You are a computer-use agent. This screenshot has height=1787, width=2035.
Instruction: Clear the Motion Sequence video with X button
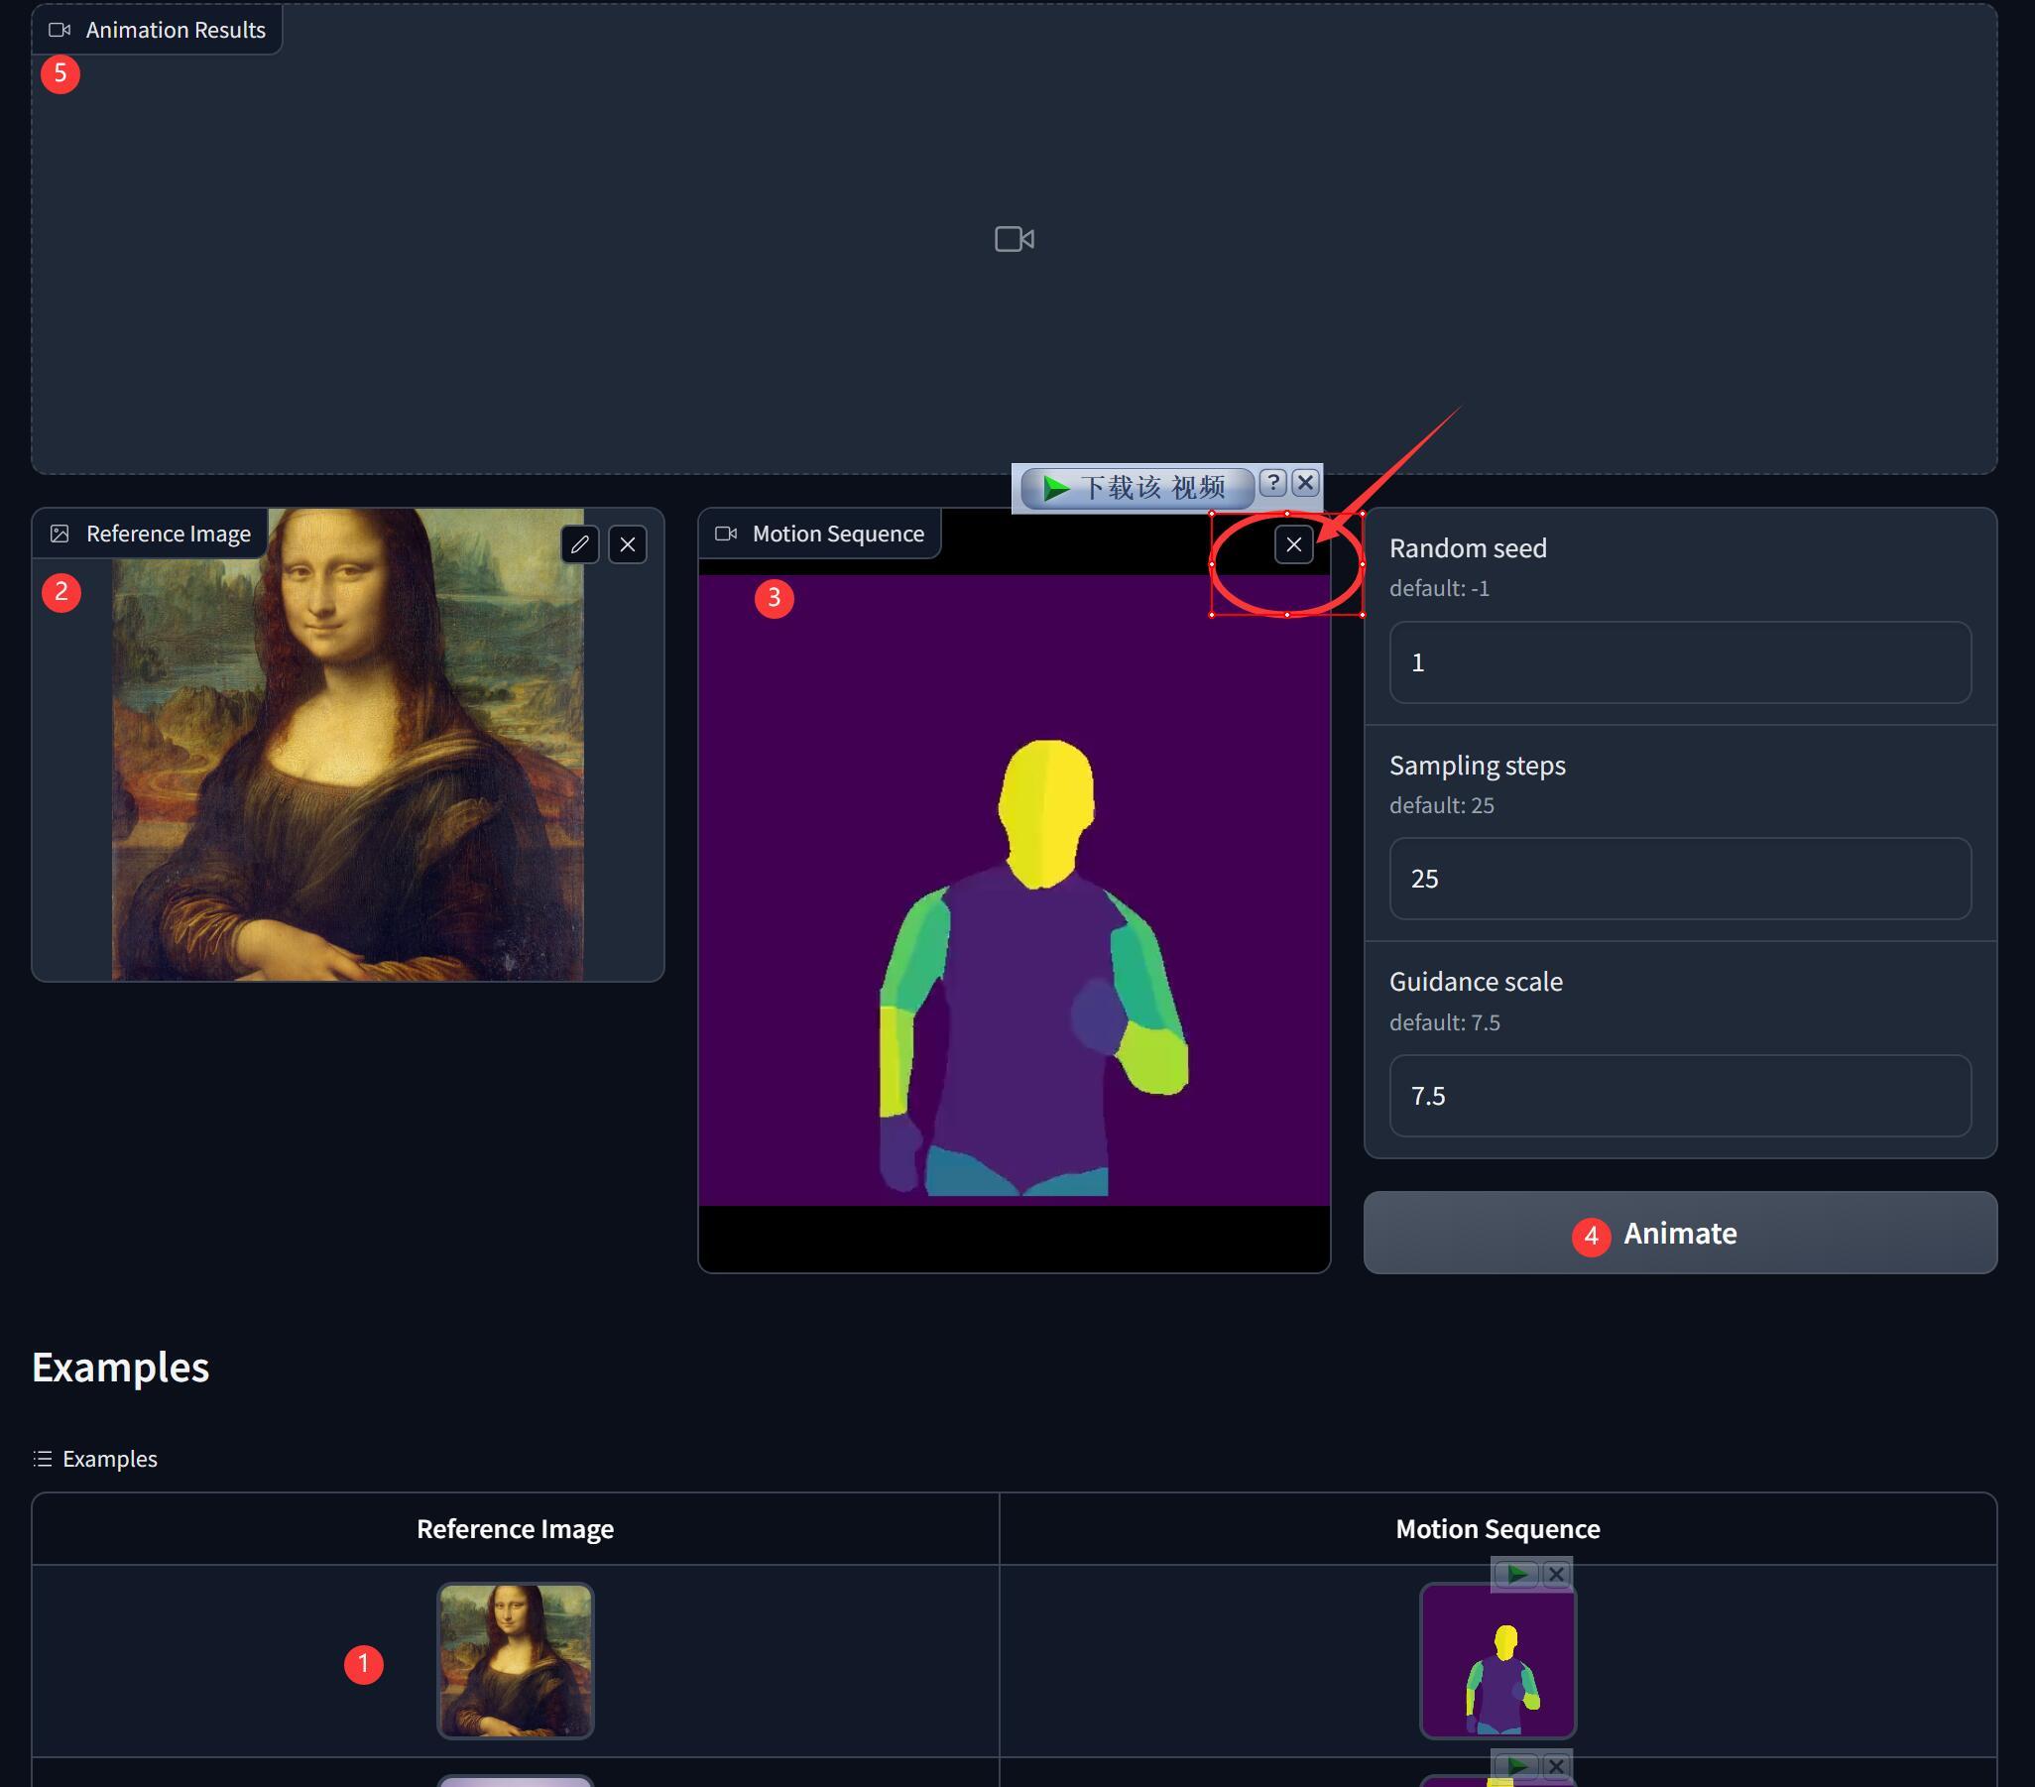[x=1293, y=544]
